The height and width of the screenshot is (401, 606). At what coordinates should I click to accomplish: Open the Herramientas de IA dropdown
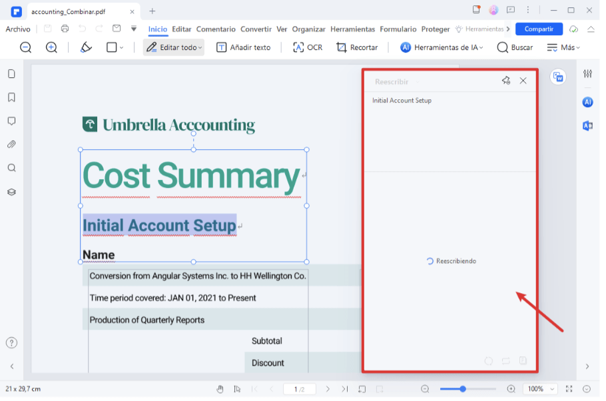(442, 47)
